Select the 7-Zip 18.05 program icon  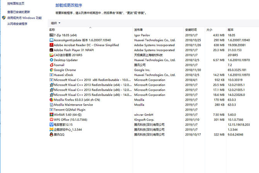[51, 35]
